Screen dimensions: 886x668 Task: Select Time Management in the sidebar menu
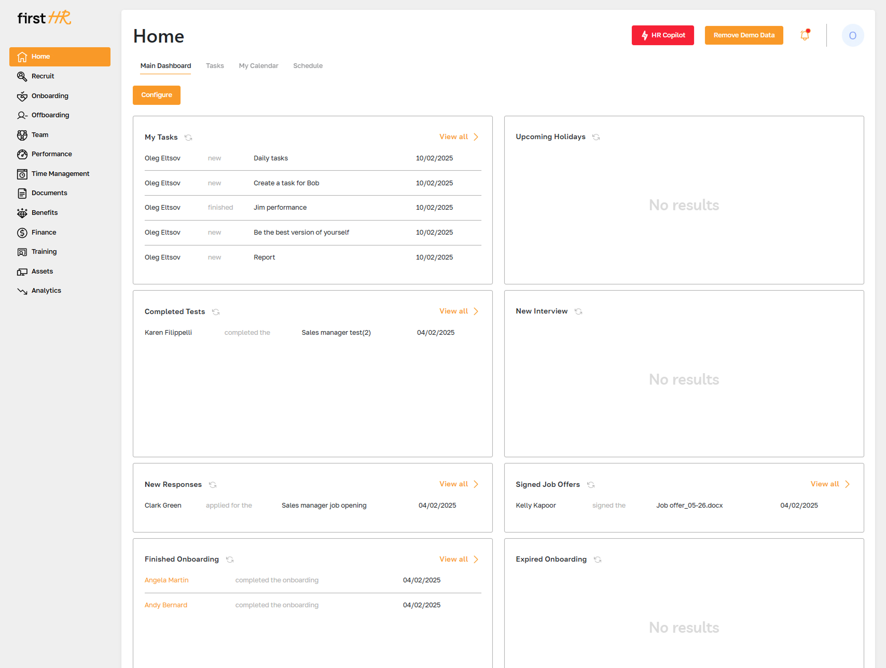point(60,174)
